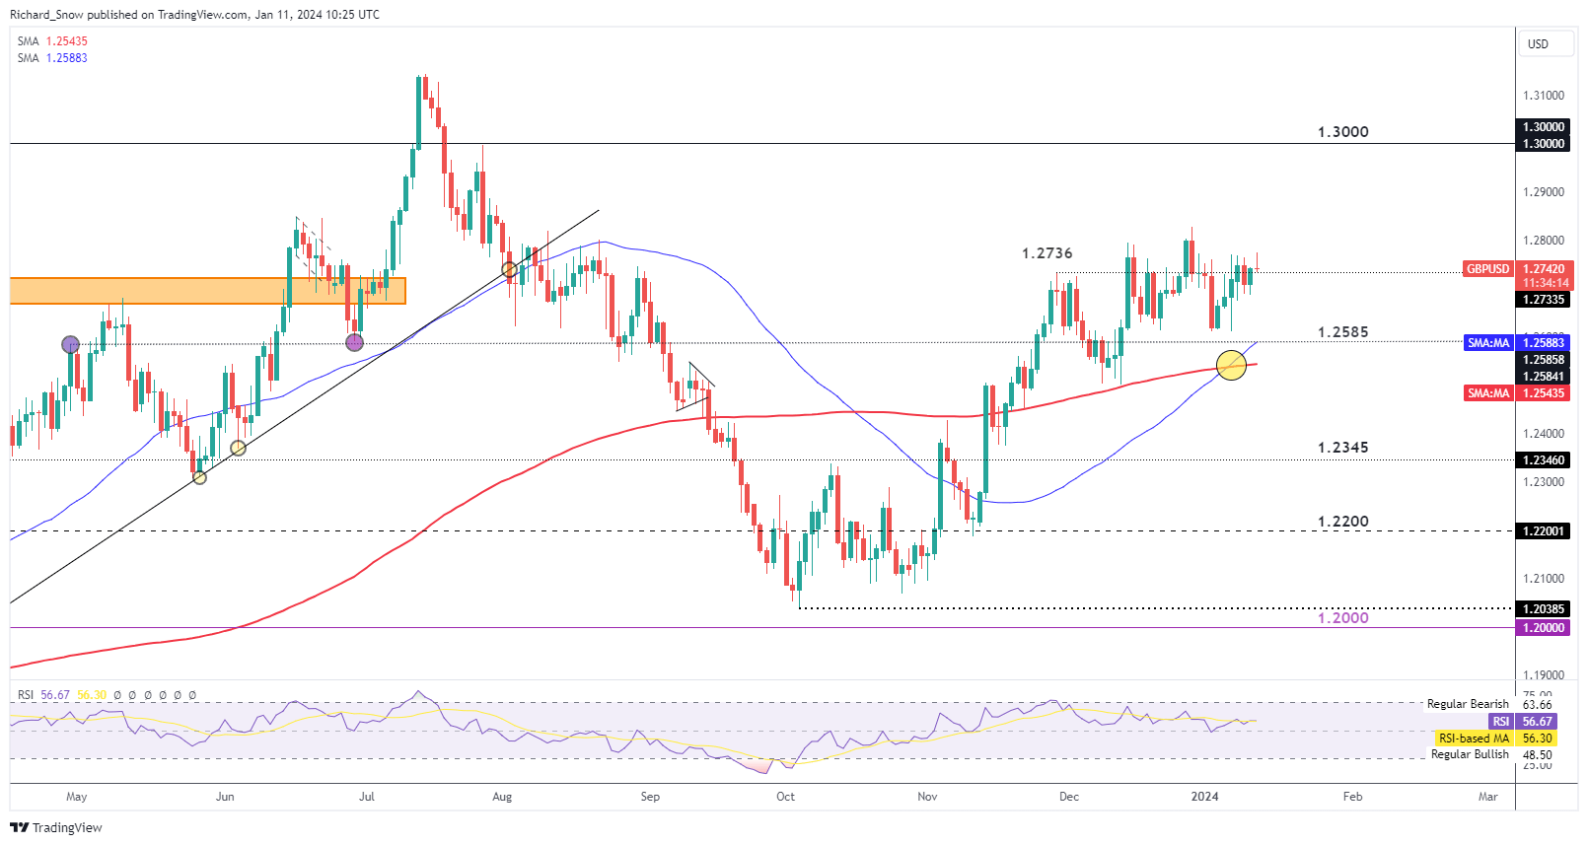
Task: Click the 1.2585 level annotation text
Action: (x=1342, y=332)
